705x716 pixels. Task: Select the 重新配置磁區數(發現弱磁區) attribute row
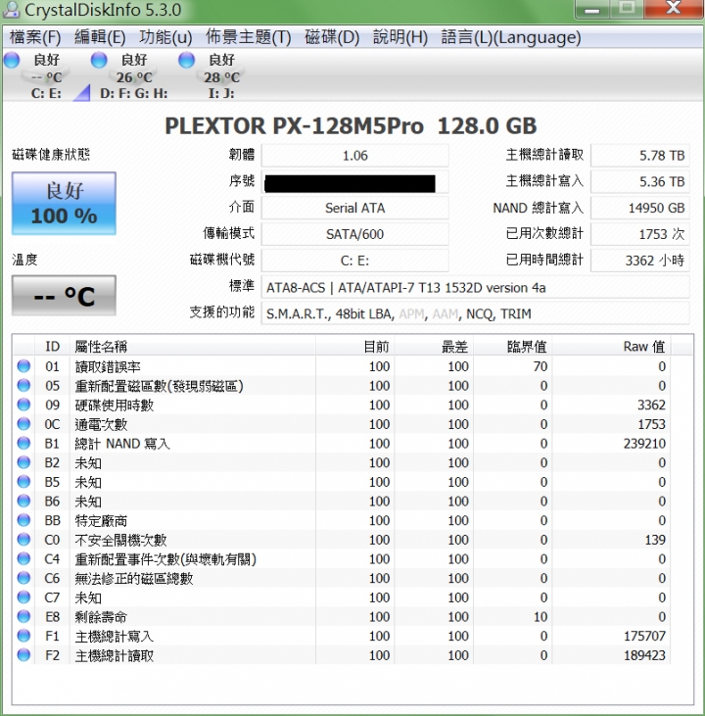342,385
